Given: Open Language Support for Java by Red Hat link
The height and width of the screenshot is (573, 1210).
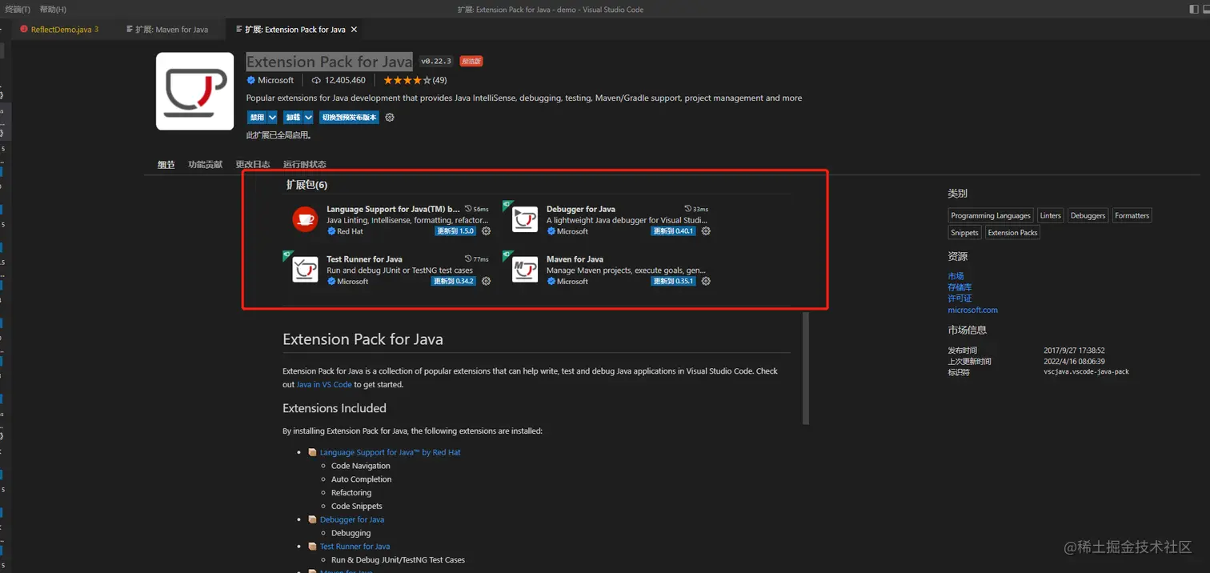Looking at the screenshot, I should pos(390,452).
